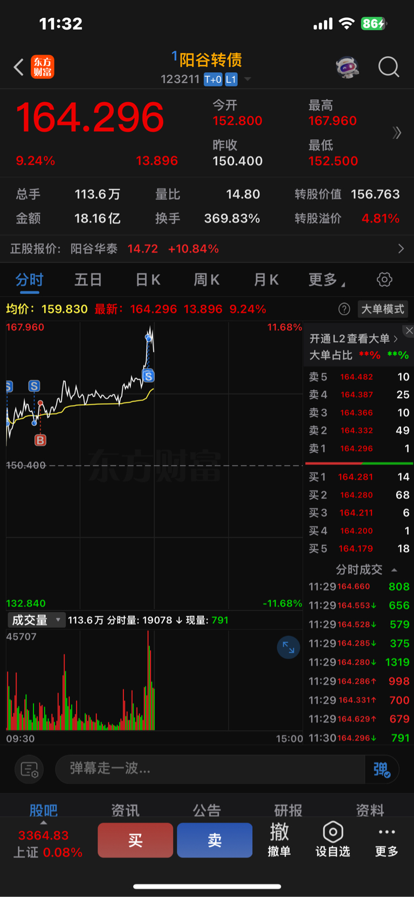This screenshot has width=414, height=897.
Task: Select 买4 order row 164.200
Action: [x=359, y=531]
